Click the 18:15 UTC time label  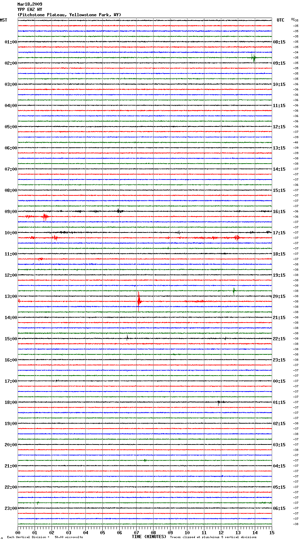click(x=279, y=254)
